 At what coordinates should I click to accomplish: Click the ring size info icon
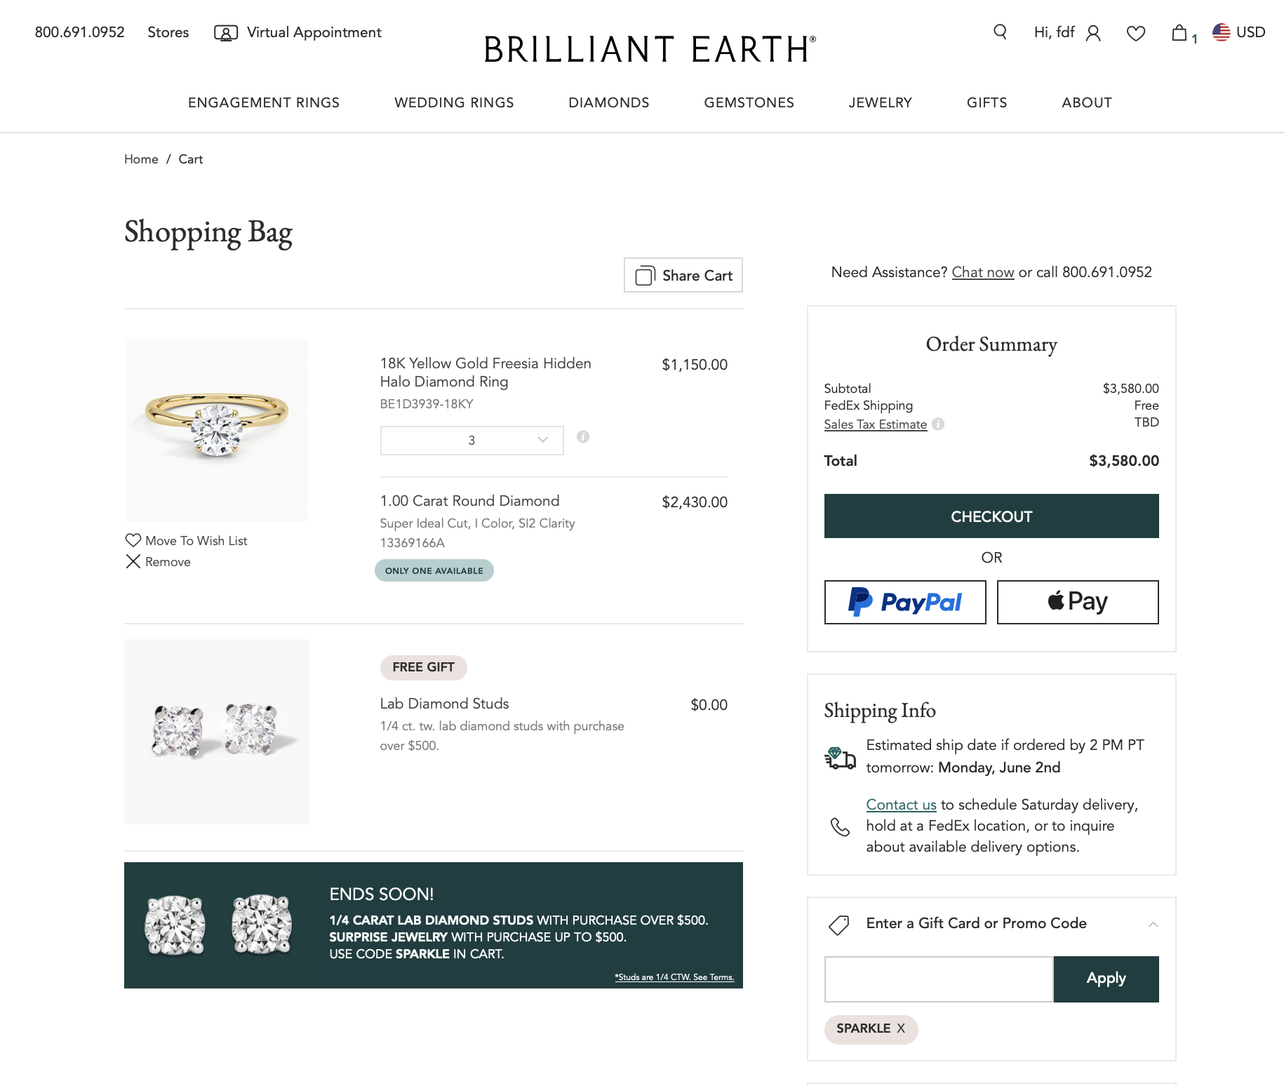point(583,437)
